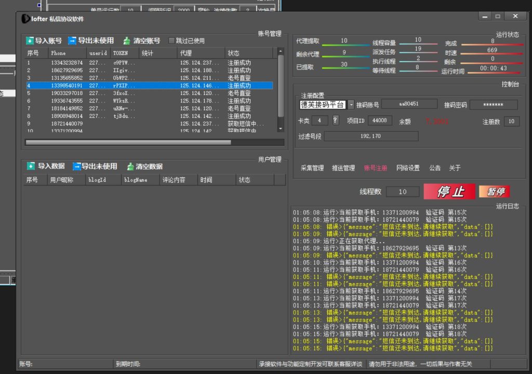The width and height of the screenshot is (532, 374).
Task: Switch to the 采集管理 tab
Action: pos(312,168)
